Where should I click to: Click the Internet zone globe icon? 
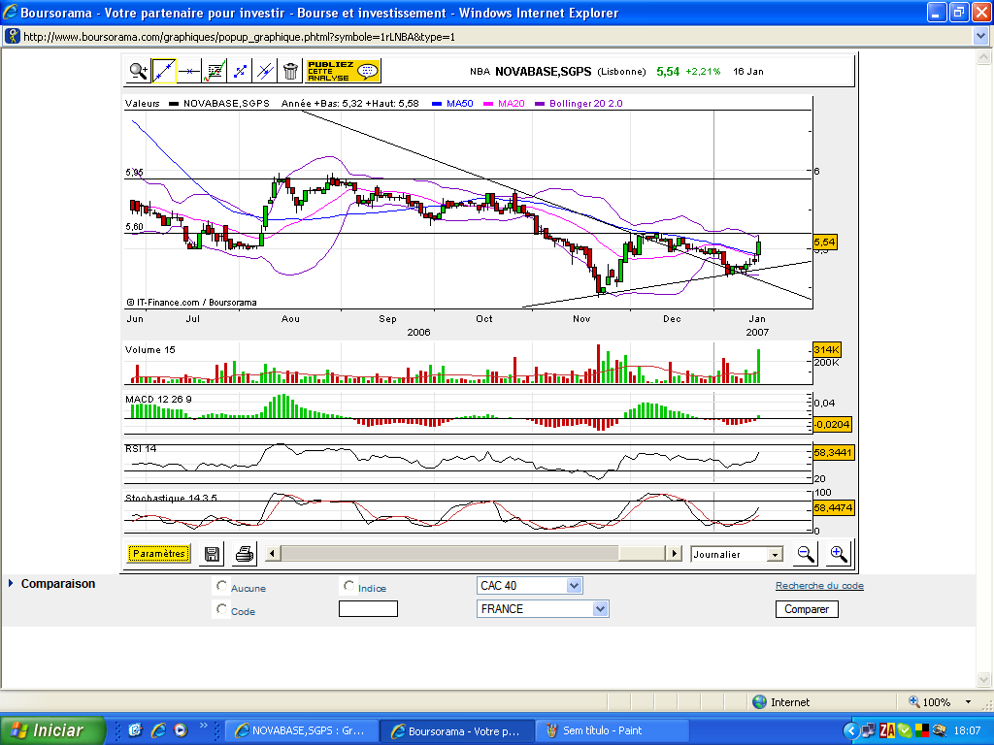(759, 702)
